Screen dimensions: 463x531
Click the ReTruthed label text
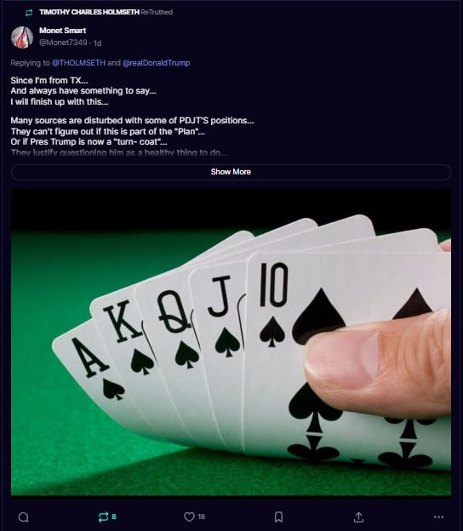coord(157,12)
